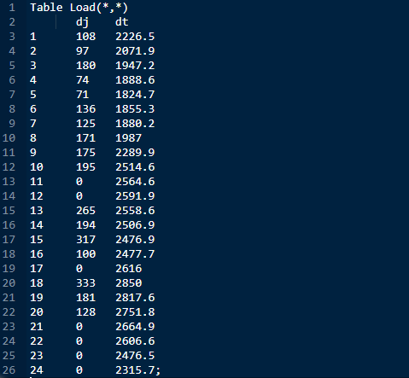The height and width of the screenshot is (378, 409).
Task: Click the 'Table Load(*,*)' header text
Action: (79, 8)
